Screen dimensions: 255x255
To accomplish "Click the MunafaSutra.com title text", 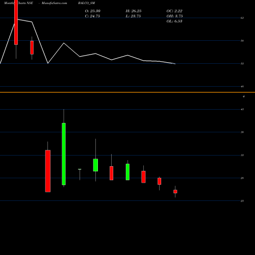I will 55,3.
